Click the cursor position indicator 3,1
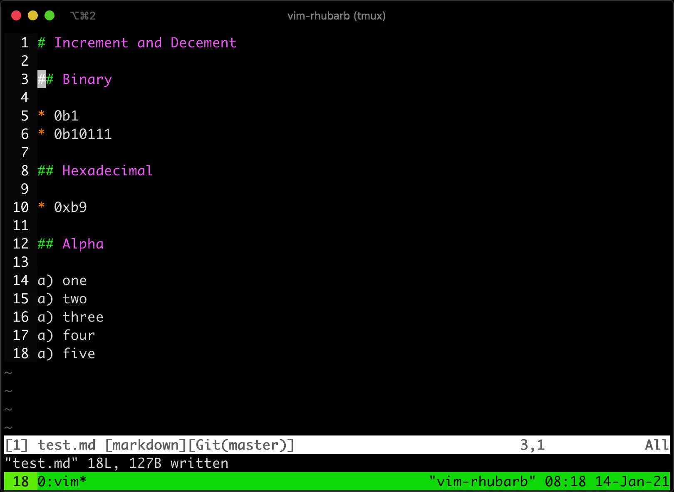 click(534, 445)
